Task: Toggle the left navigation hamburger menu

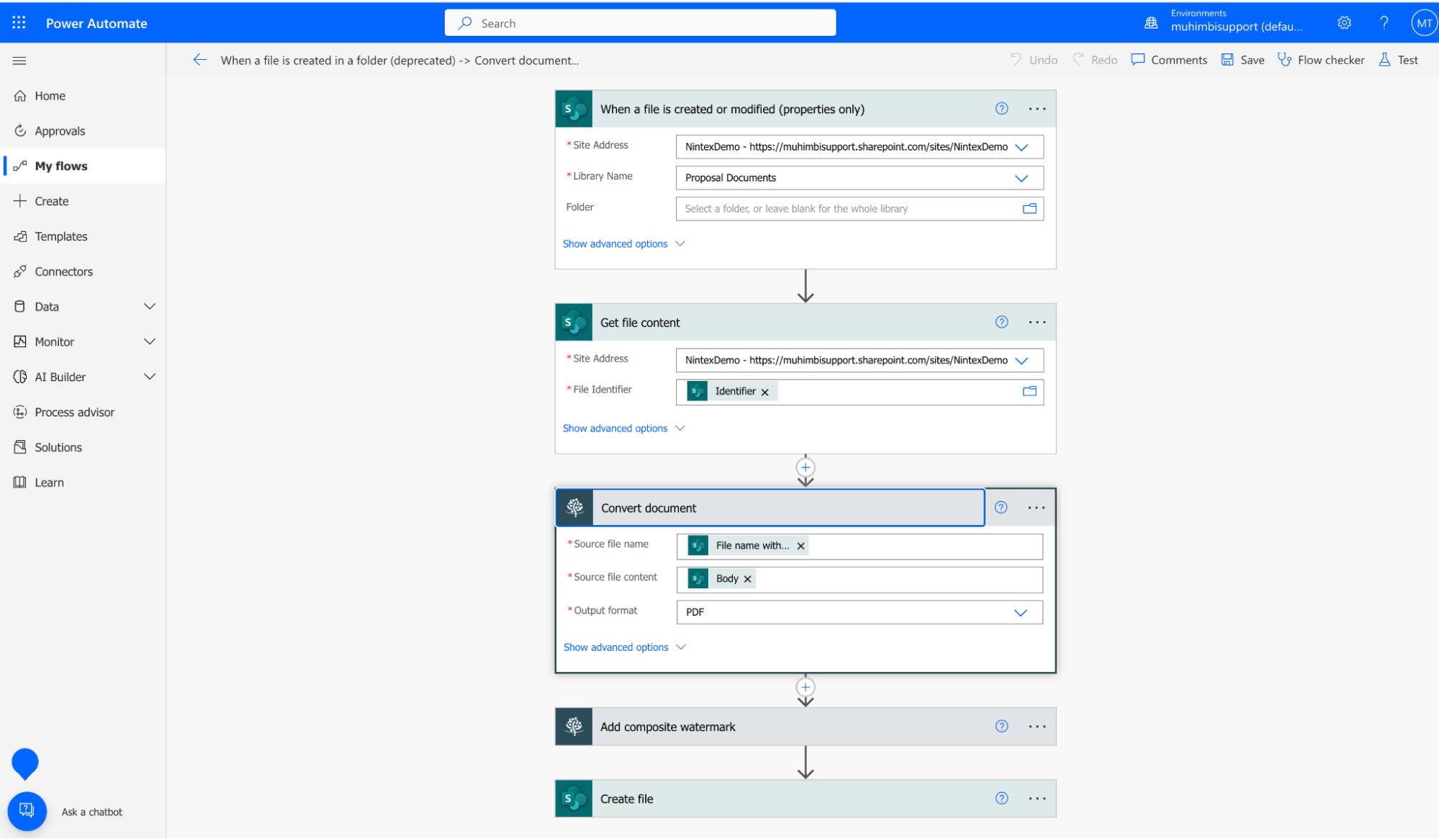Action: [x=19, y=60]
